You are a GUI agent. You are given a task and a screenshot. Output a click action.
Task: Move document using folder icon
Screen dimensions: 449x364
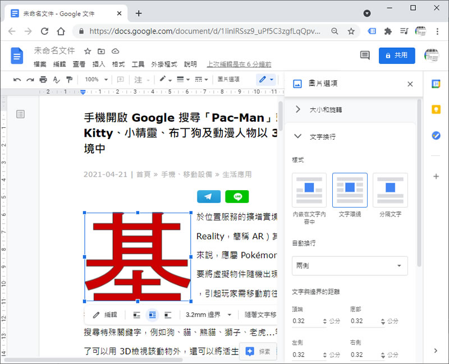click(x=101, y=51)
